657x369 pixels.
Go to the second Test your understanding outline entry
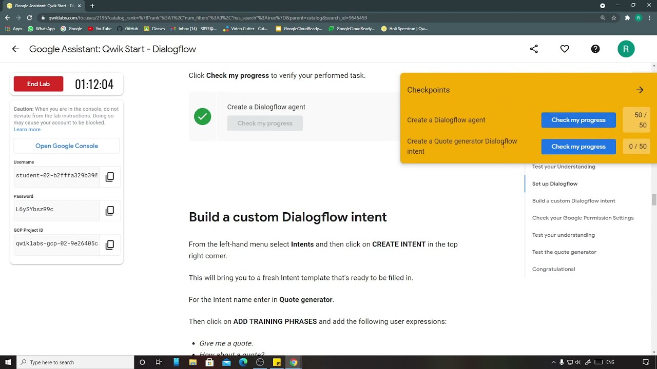(x=564, y=235)
